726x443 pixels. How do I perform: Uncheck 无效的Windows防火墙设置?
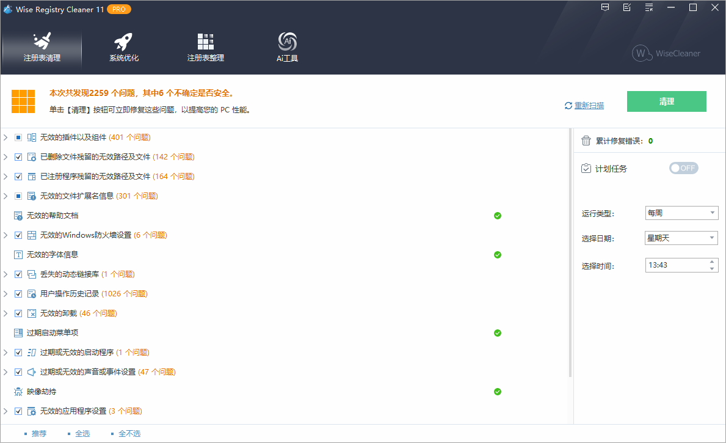click(18, 235)
